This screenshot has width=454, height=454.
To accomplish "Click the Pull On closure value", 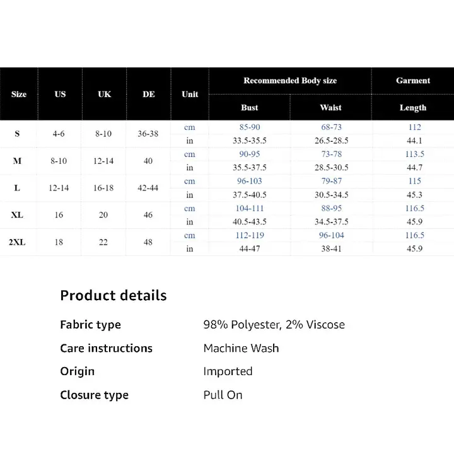I will point(223,395).
